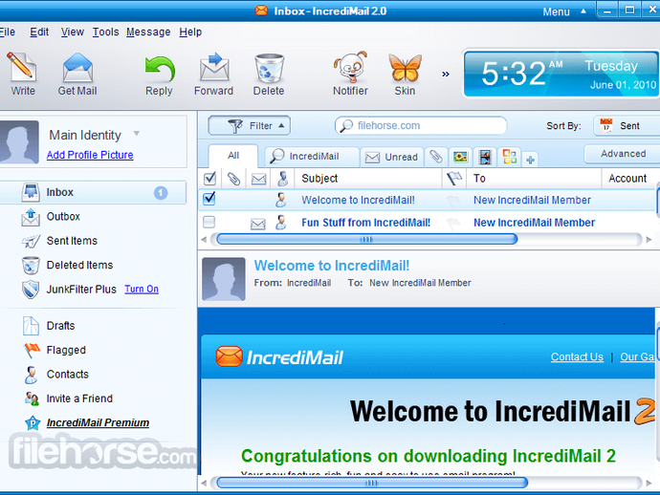Open the Edit menu

39,32
